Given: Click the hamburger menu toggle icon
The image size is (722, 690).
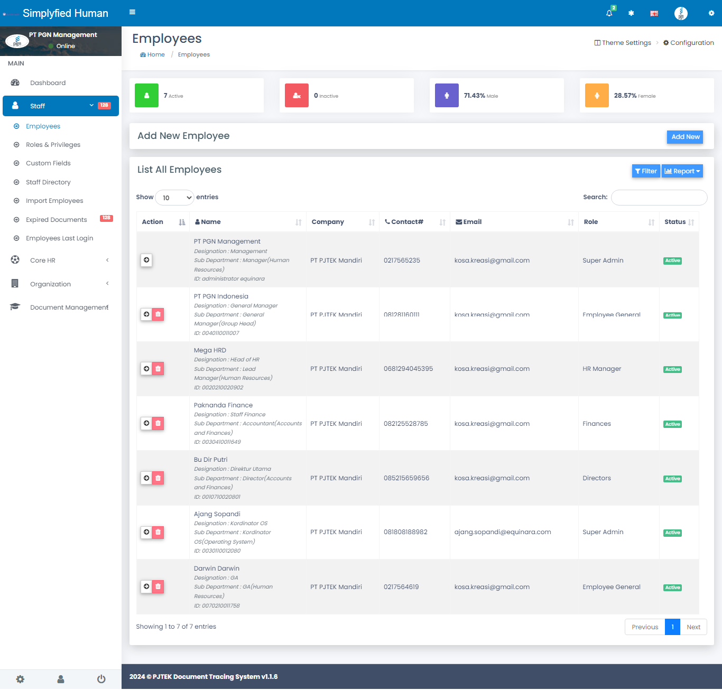Looking at the screenshot, I should 132,12.
